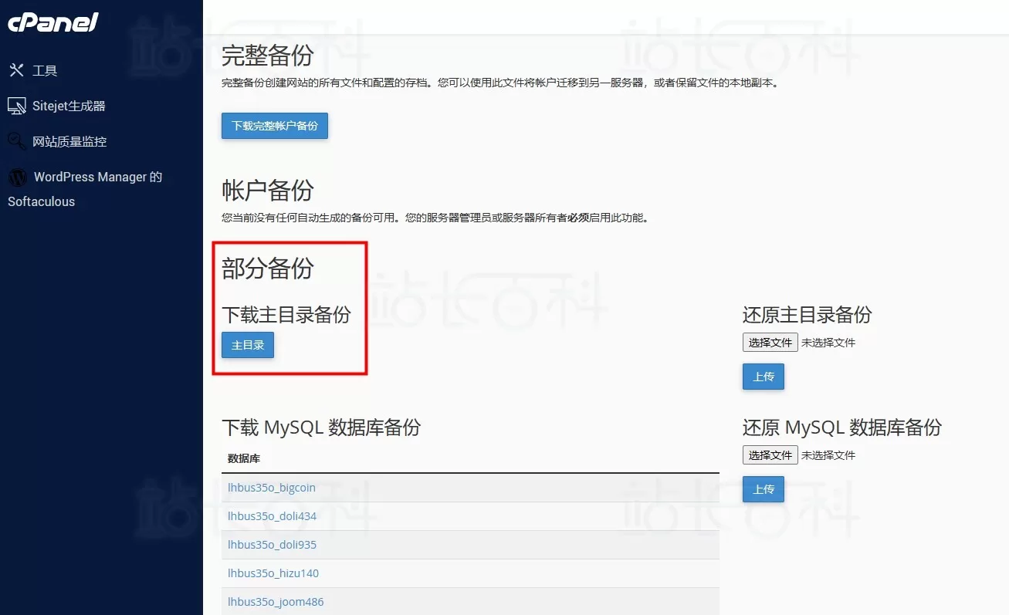This screenshot has height=615, width=1009.
Task: Download the lhbus35o_joom486 database backup
Action: 275,601
